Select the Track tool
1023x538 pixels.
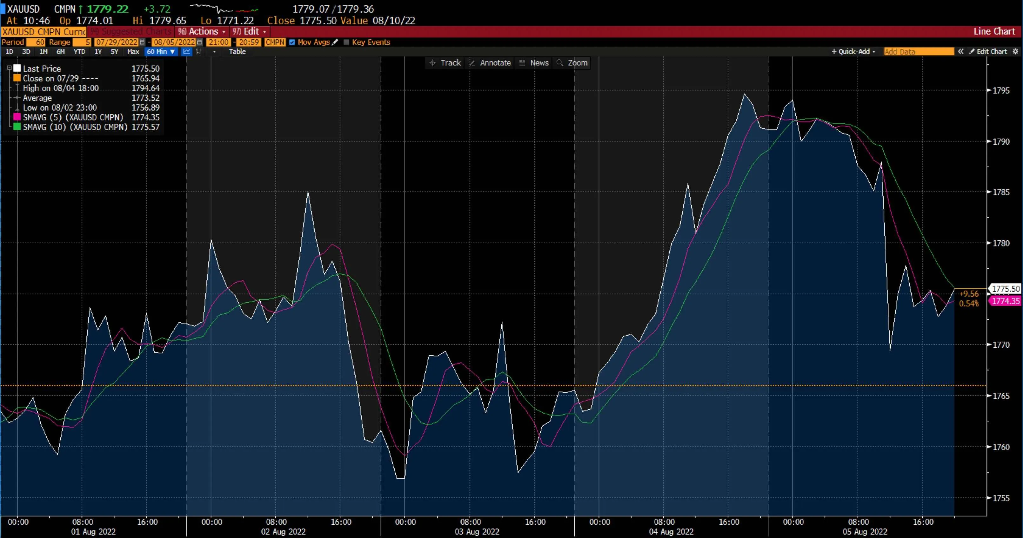pyautogui.click(x=445, y=63)
